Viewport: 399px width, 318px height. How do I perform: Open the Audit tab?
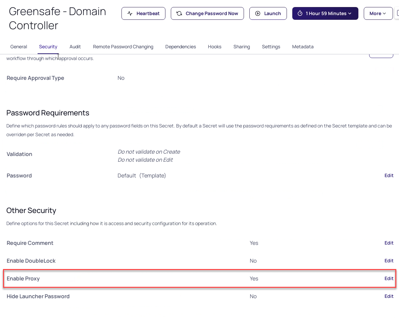coord(75,47)
